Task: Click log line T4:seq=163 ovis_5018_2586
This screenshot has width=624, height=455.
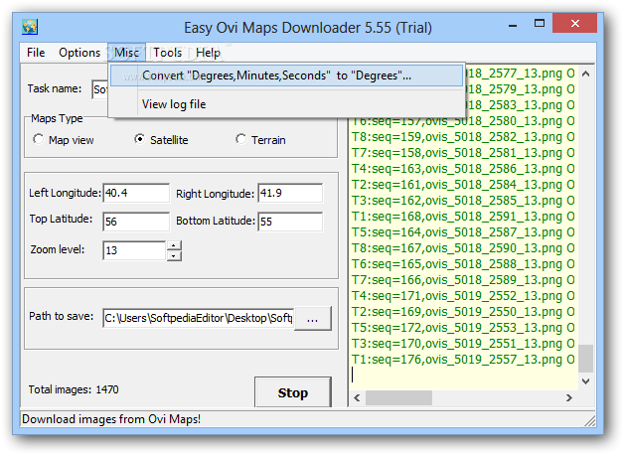Action: coord(463,169)
